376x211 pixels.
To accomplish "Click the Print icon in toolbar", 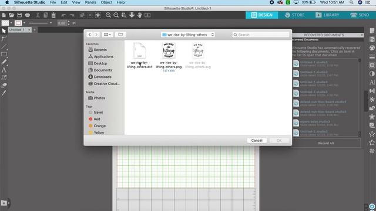I will [x=28, y=15].
